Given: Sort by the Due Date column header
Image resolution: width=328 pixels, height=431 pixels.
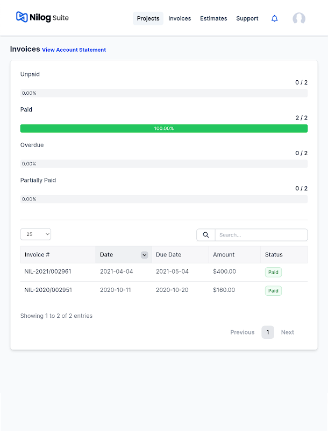Looking at the screenshot, I should coord(168,255).
